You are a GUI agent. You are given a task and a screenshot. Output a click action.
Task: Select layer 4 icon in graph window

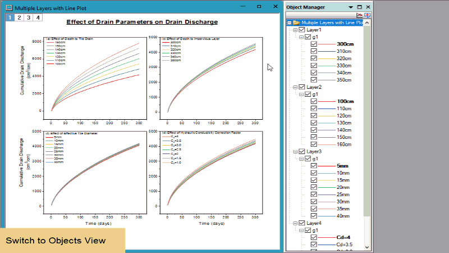click(x=38, y=17)
